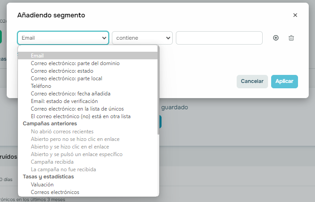
Task: Pick Correo electrónico: fecha añadida
Action: [x=88, y=94]
